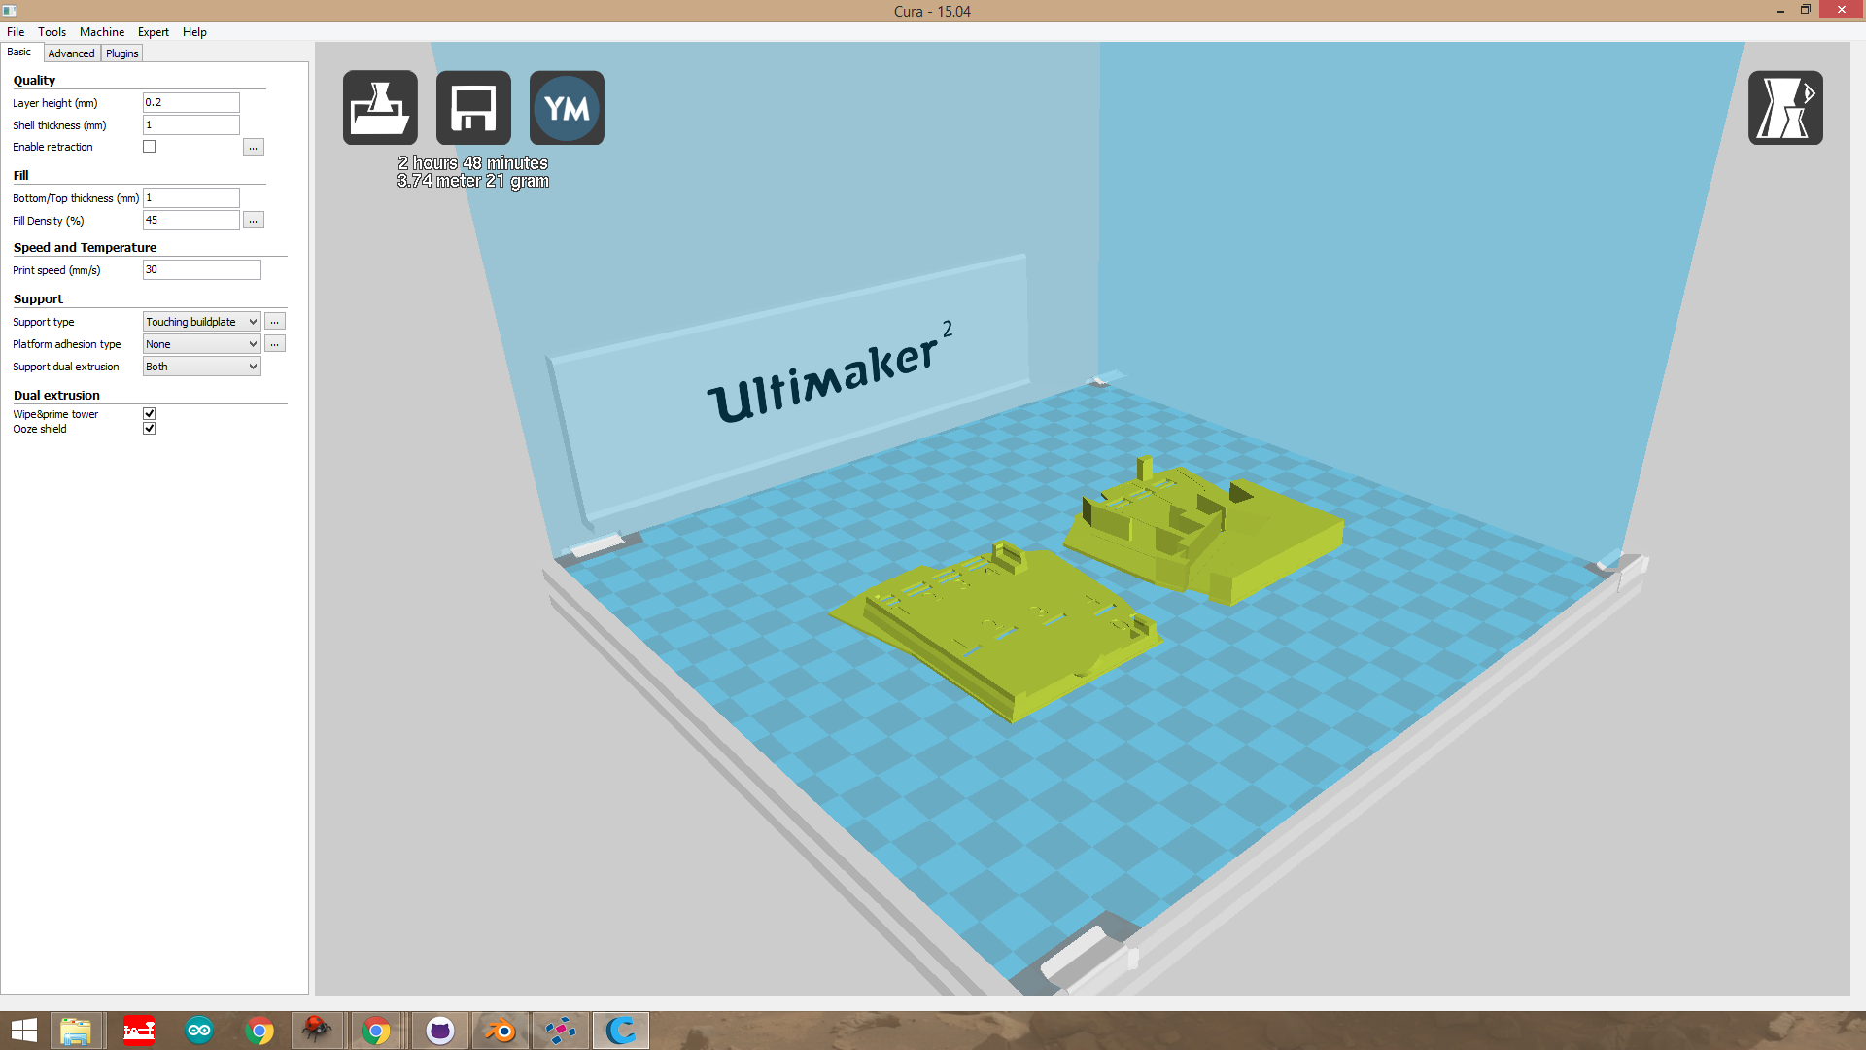Screen dimensions: 1866x1050
Task: Open Fill Density extra settings button
Action: coord(253,221)
